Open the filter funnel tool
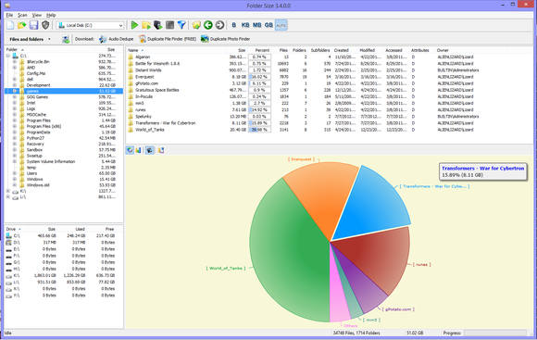Viewport: 537px width, 340px height. coord(181,25)
